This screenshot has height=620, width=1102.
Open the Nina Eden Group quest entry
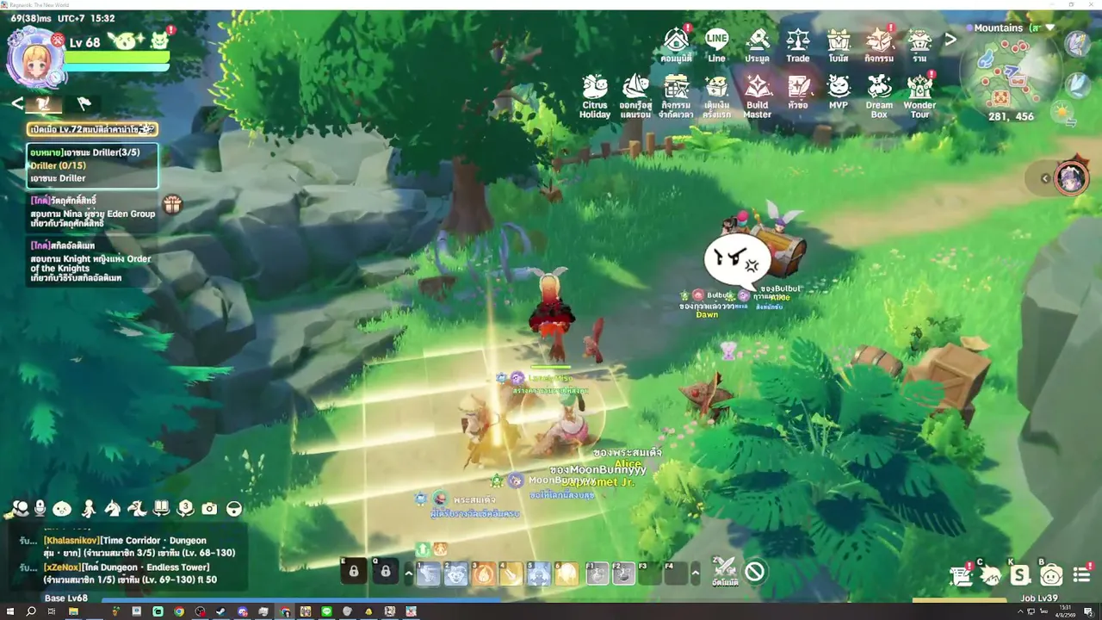click(93, 212)
